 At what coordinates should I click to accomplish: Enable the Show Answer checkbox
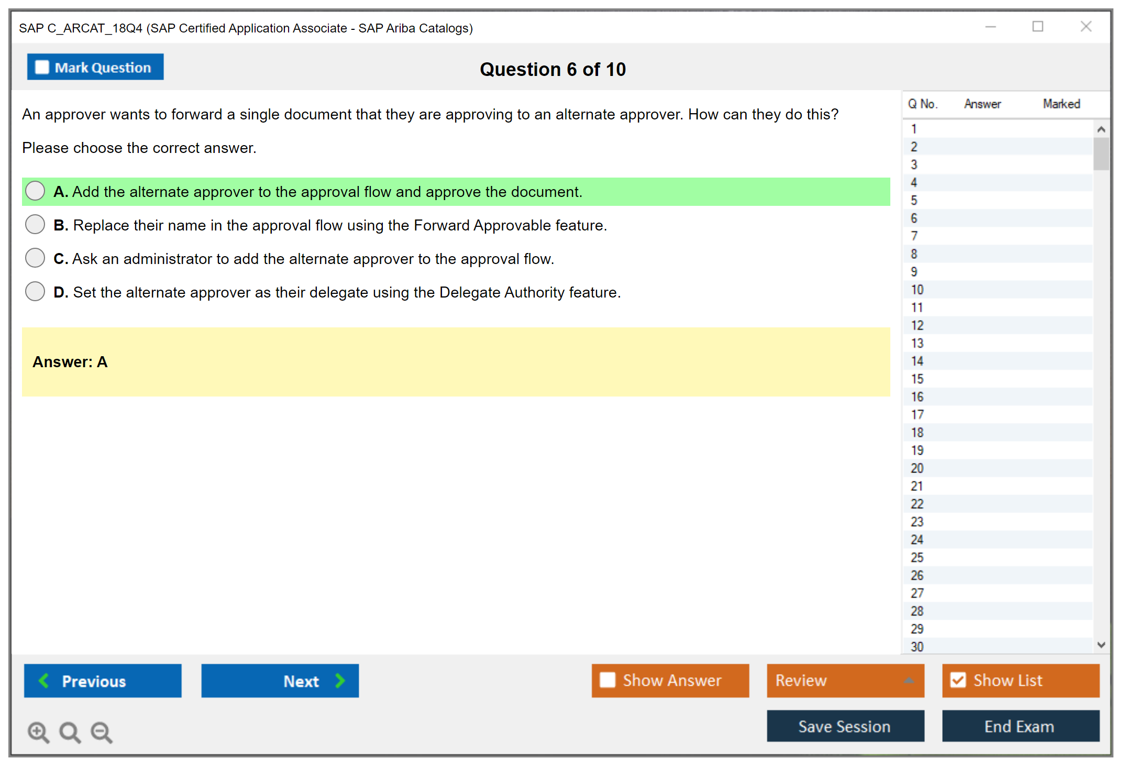(608, 680)
